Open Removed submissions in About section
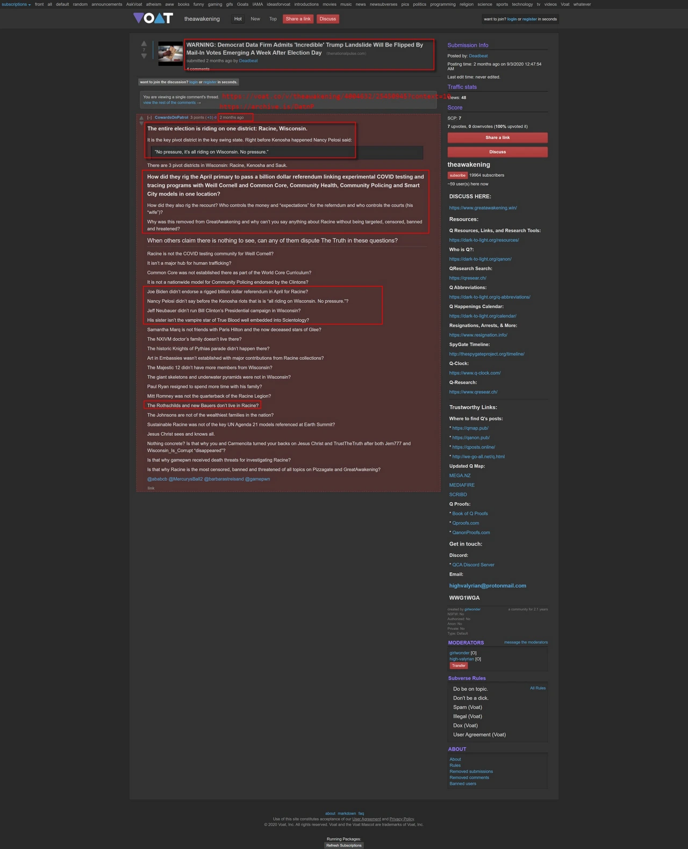The image size is (688, 849). [471, 772]
